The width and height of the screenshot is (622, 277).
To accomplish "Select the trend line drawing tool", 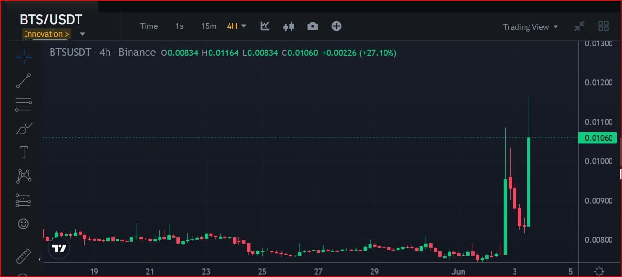I will point(24,81).
